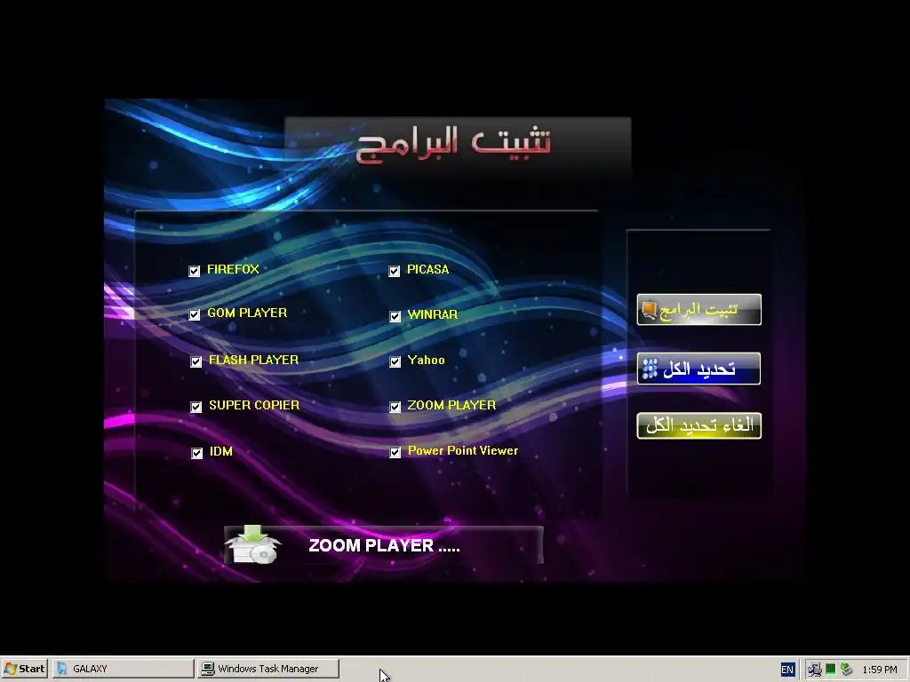Click the Task Manager CPU usage tray icon

tap(831, 670)
